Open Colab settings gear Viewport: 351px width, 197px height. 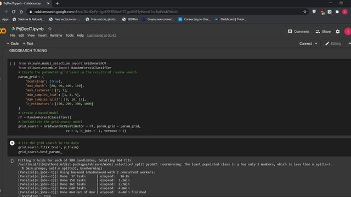tap(338, 32)
